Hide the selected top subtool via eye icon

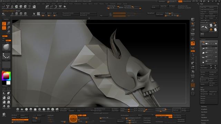point(216,44)
